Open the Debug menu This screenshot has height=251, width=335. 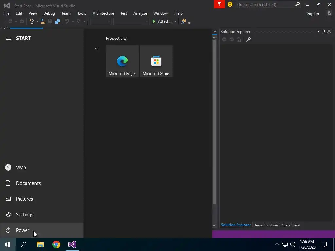[49, 13]
